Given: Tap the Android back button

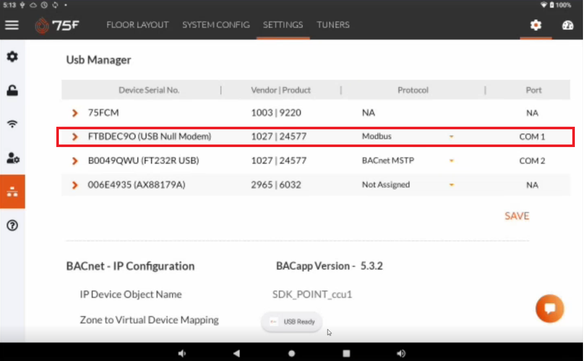Looking at the screenshot, I should click(x=236, y=353).
